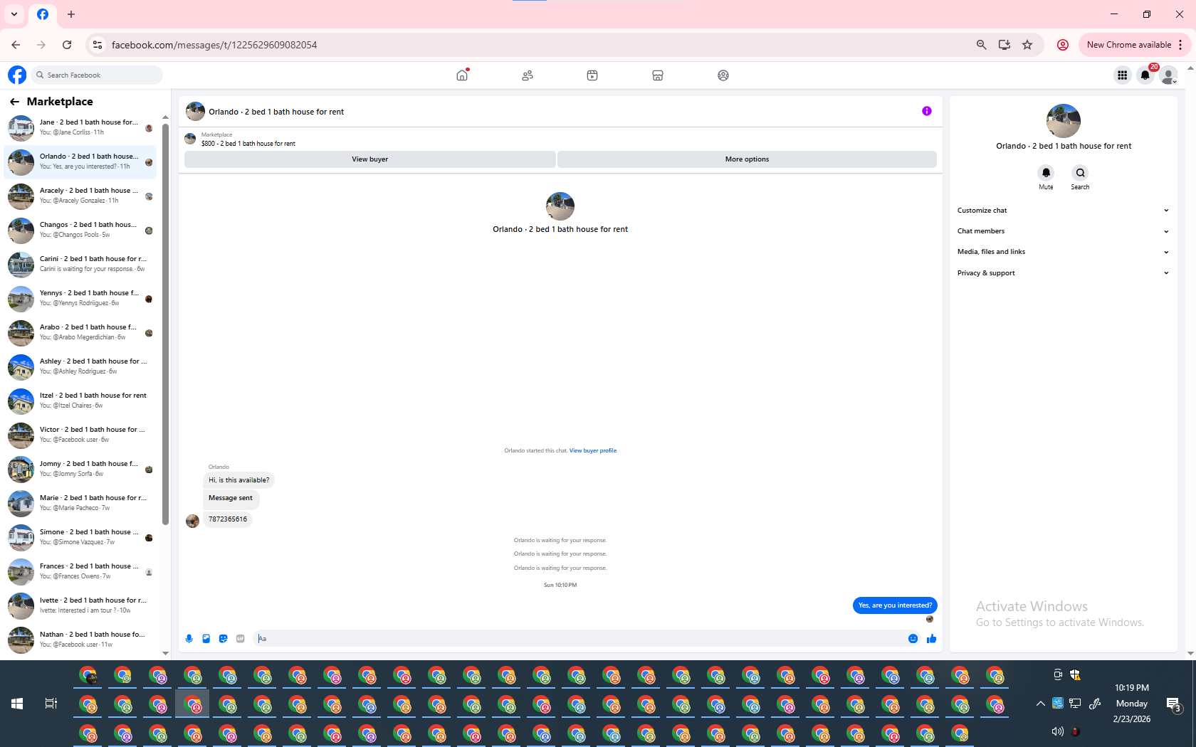Bookmark this page with star icon
This screenshot has width=1196, height=747.
point(1027,45)
